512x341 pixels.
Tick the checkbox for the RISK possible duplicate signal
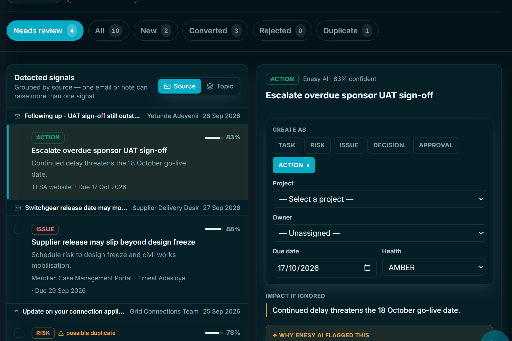[19, 333]
